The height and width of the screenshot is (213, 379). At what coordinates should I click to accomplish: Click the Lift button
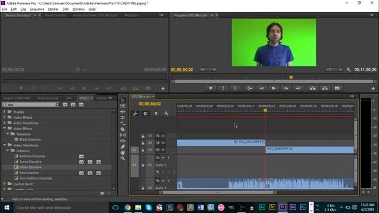(x=313, y=88)
